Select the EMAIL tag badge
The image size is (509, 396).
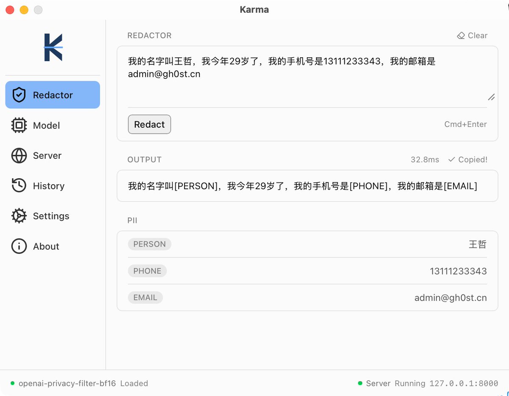(x=145, y=298)
